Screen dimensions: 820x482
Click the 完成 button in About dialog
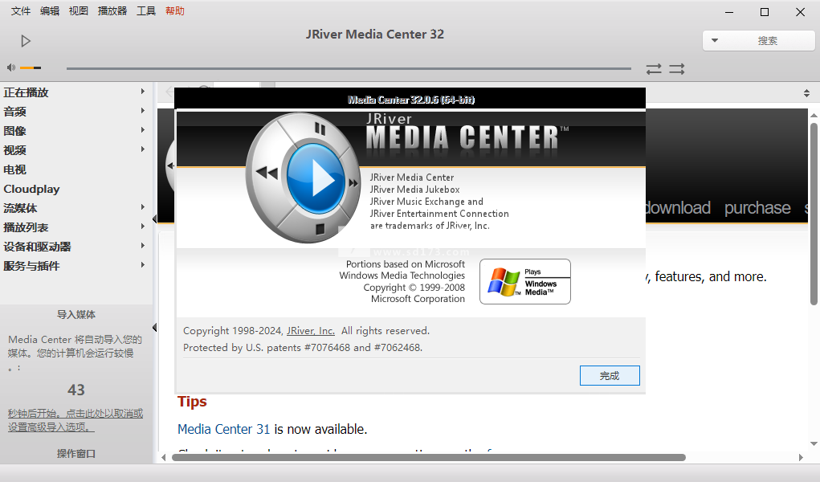pyautogui.click(x=610, y=376)
